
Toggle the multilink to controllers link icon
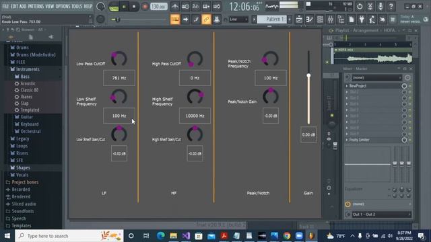point(206,19)
